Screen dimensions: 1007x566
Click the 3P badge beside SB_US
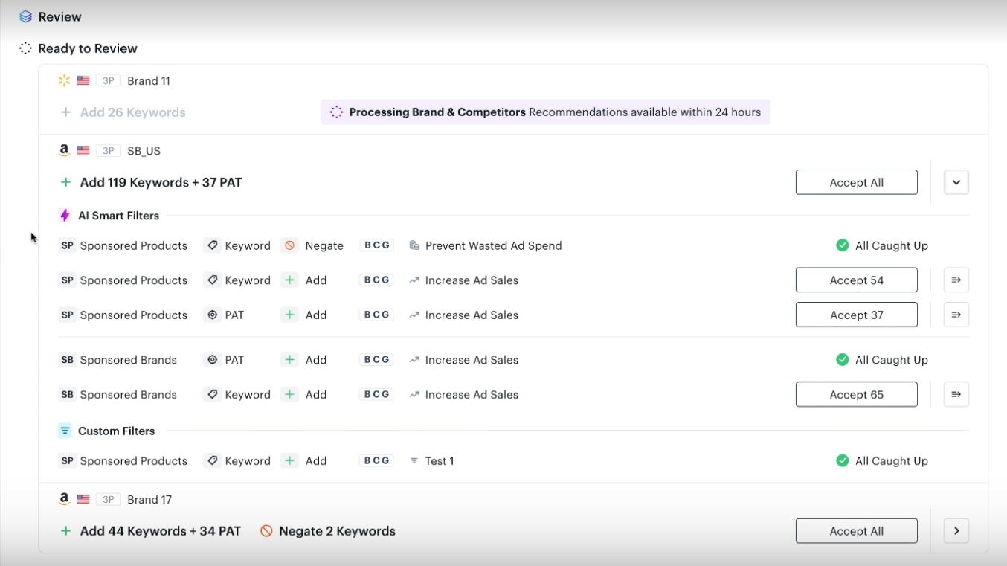coord(109,150)
